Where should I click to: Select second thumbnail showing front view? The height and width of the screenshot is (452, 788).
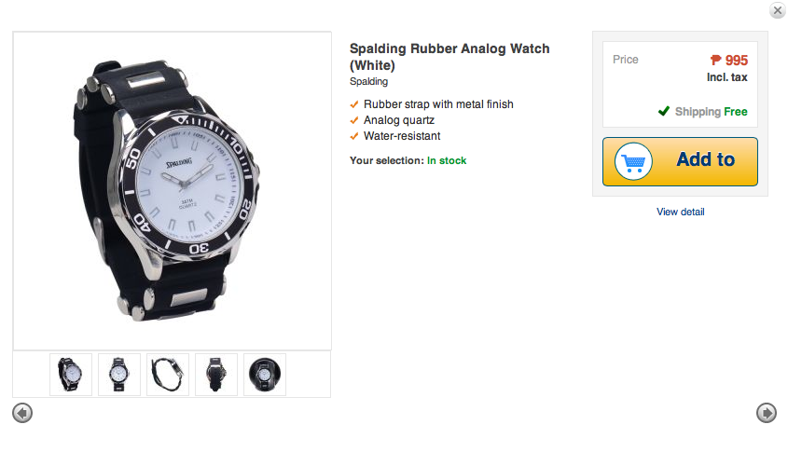coord(119,374)
